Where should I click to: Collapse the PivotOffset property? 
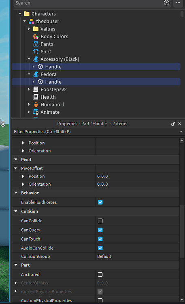pos(16,168)
